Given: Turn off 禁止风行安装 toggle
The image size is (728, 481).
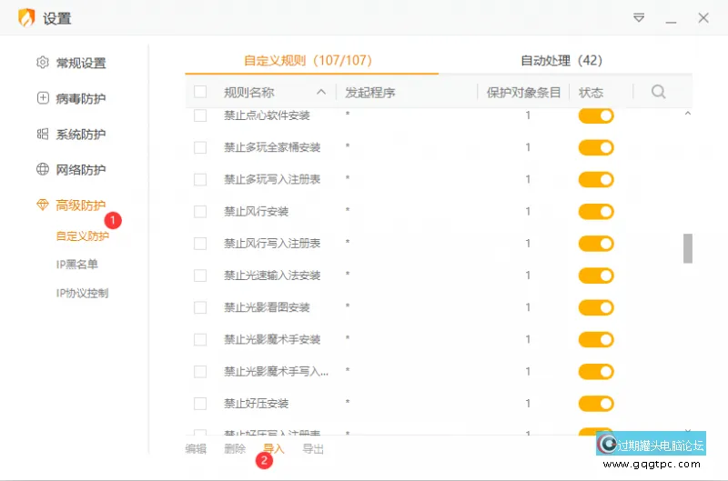Looking at the screenshot, I should pos(596,212).
